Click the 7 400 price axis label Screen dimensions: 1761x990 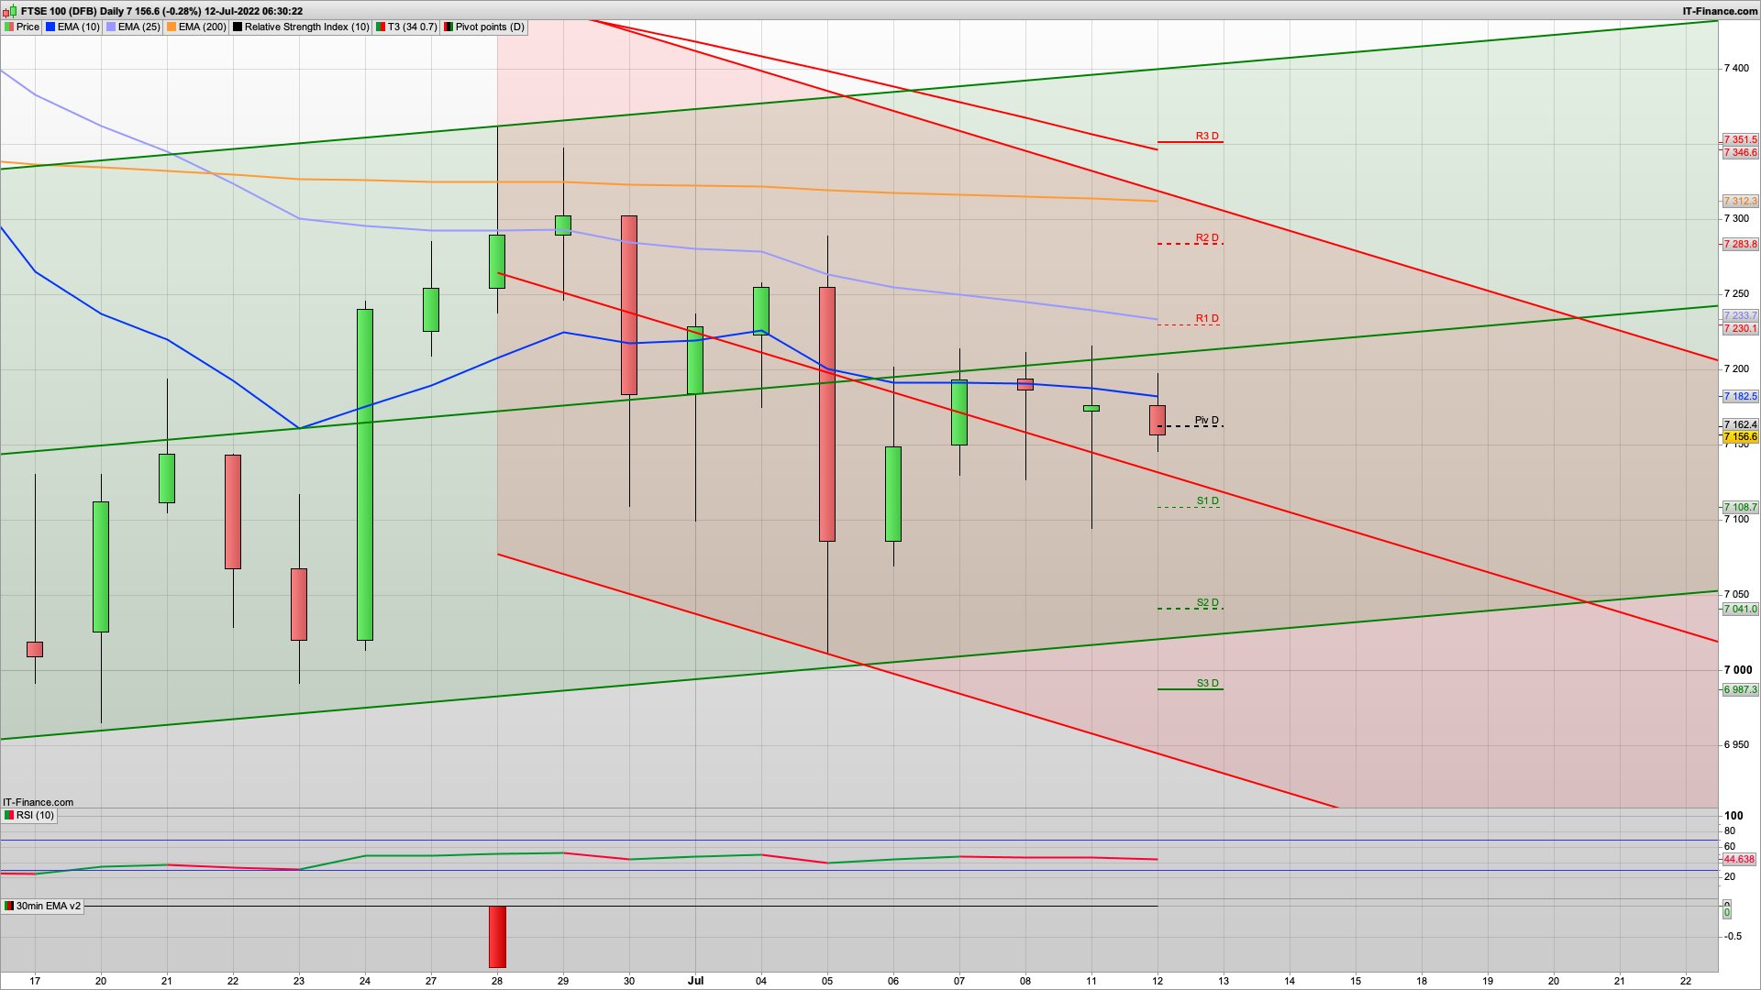click(x=1736, y=68)
